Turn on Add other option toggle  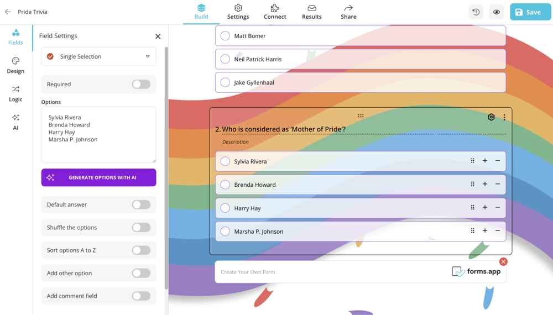[x=141, y=273]
